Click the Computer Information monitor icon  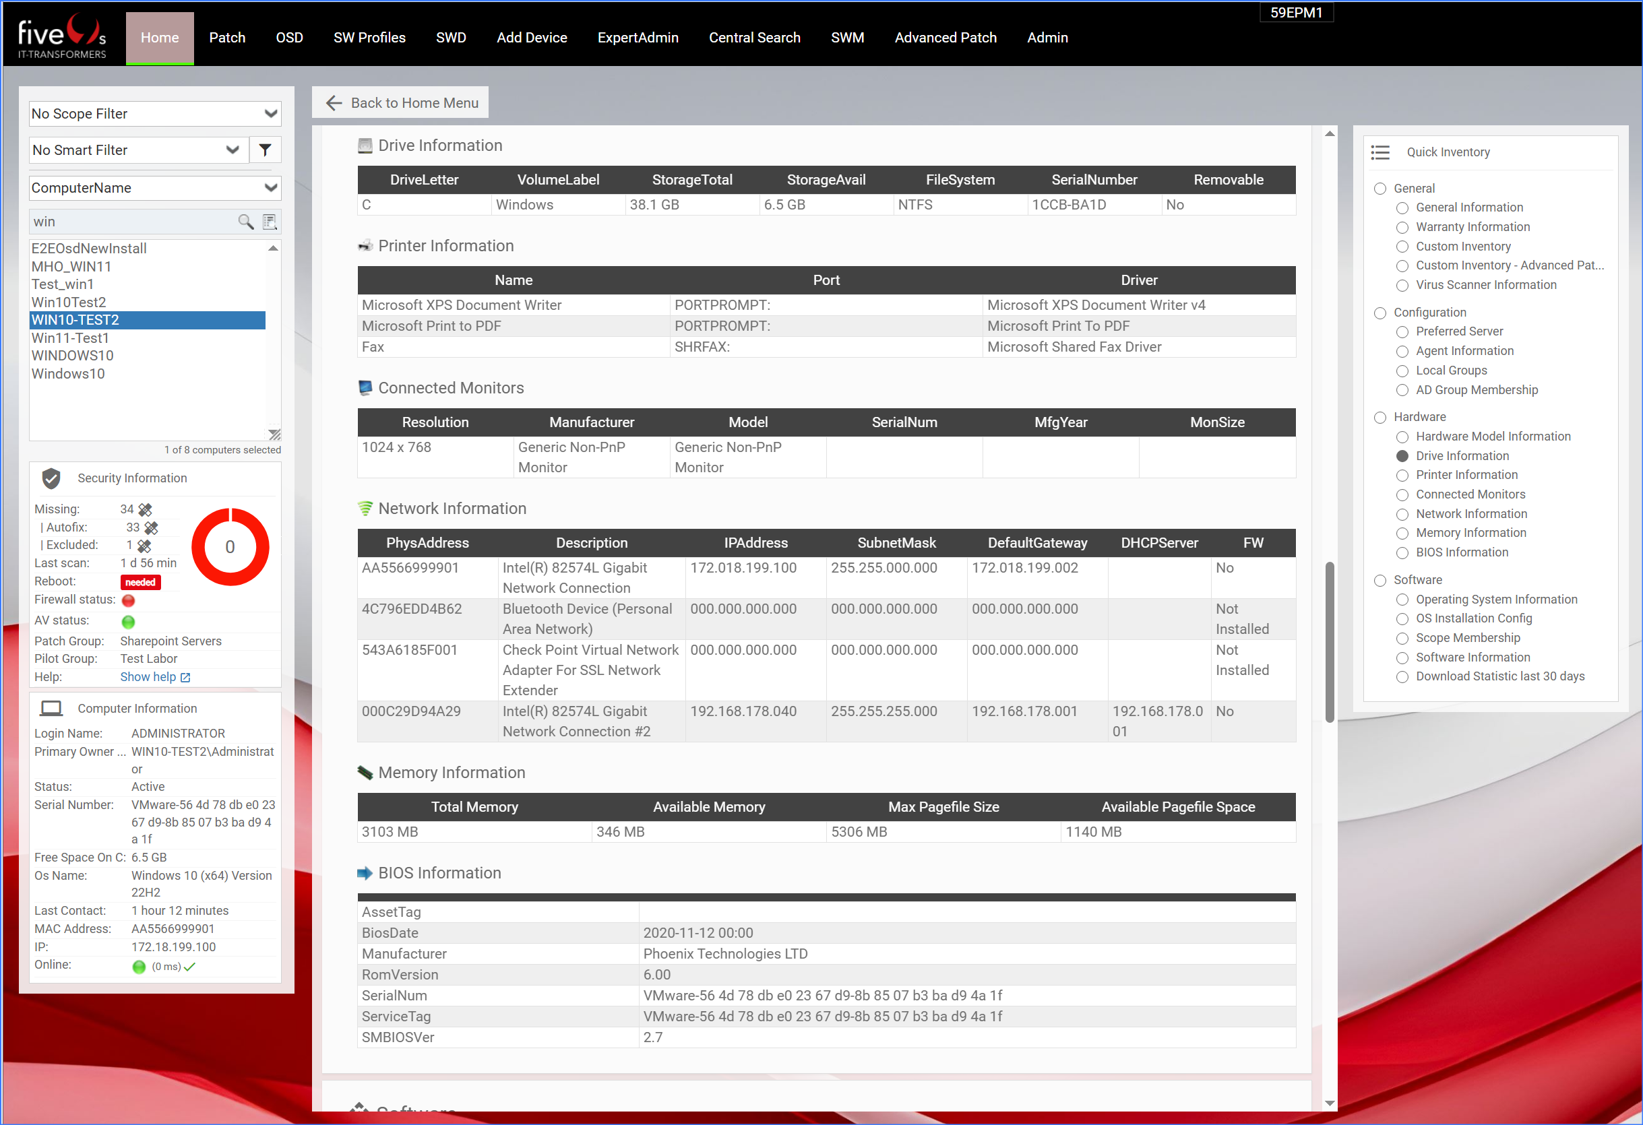pos(51,708)
